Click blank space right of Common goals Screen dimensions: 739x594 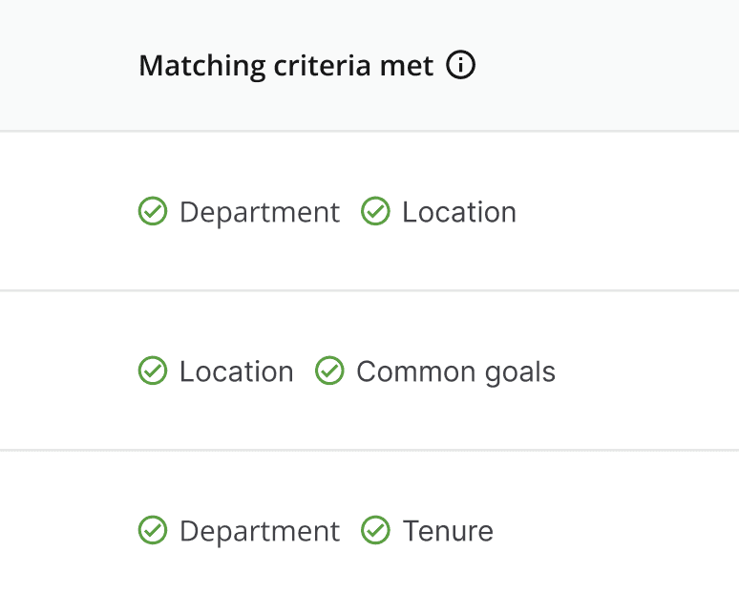(649, 371)
